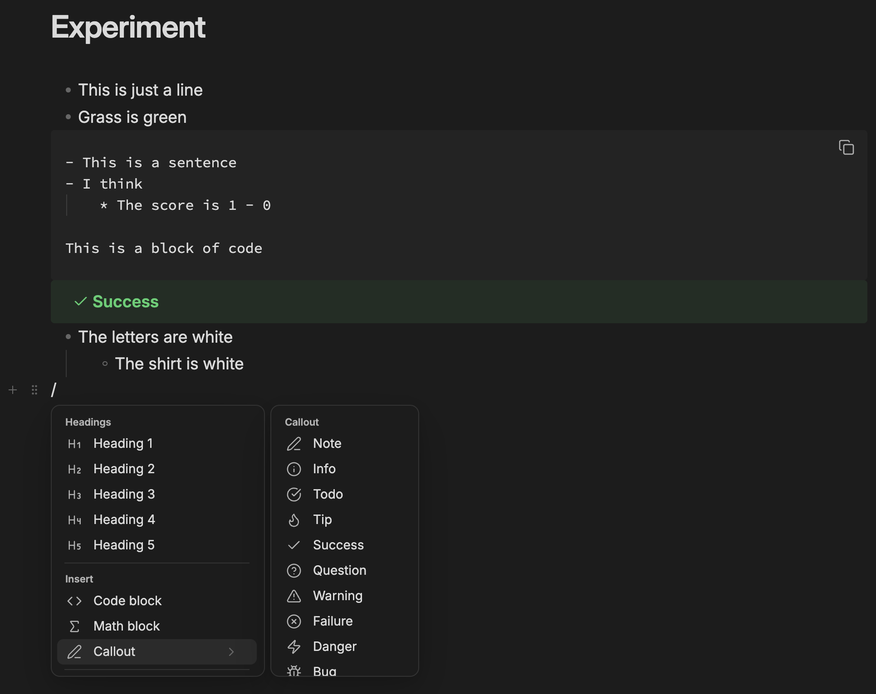Click the bug icon beside Bug
Screen dimensions: 876x694
[294, 670]
